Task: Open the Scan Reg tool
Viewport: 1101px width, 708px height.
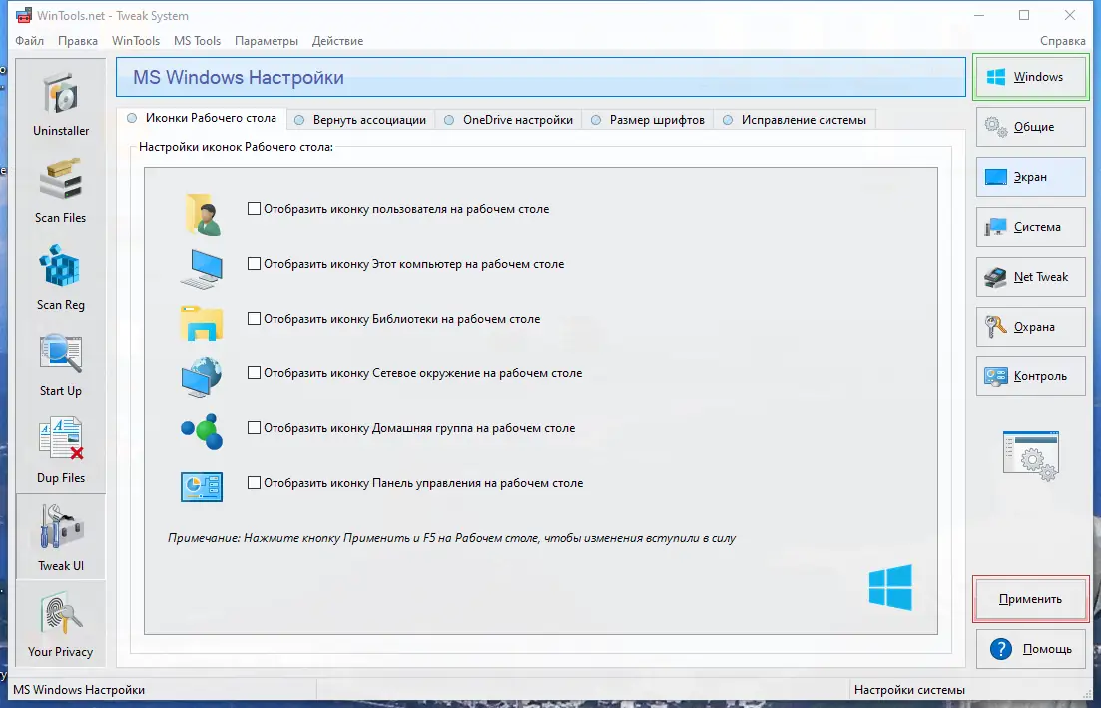Action: click(60, 278)
